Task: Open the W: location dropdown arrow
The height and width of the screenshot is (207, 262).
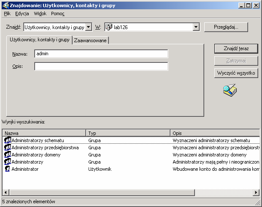Action: 196,27
